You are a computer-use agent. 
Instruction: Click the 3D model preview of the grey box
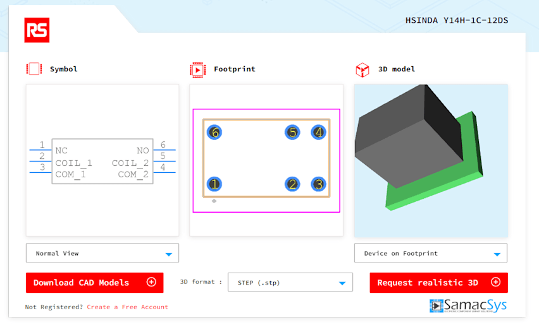pyautogui.click(x=431, y=161)
